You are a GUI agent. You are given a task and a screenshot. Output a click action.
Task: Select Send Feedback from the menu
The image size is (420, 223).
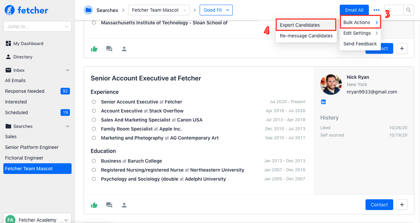tap(360, 44)
